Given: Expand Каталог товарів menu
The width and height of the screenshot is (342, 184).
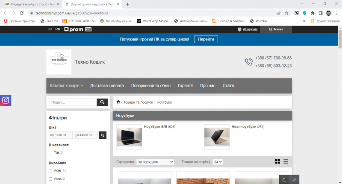Looking at the screenshot, I should coord(67,85).
